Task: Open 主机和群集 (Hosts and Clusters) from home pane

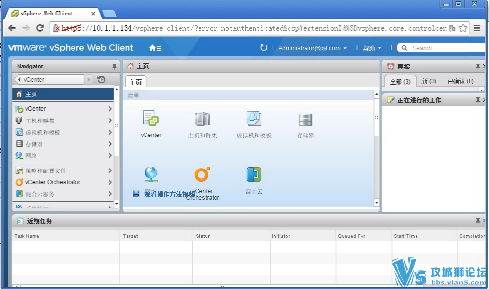Action: click(x=202, y=119)
